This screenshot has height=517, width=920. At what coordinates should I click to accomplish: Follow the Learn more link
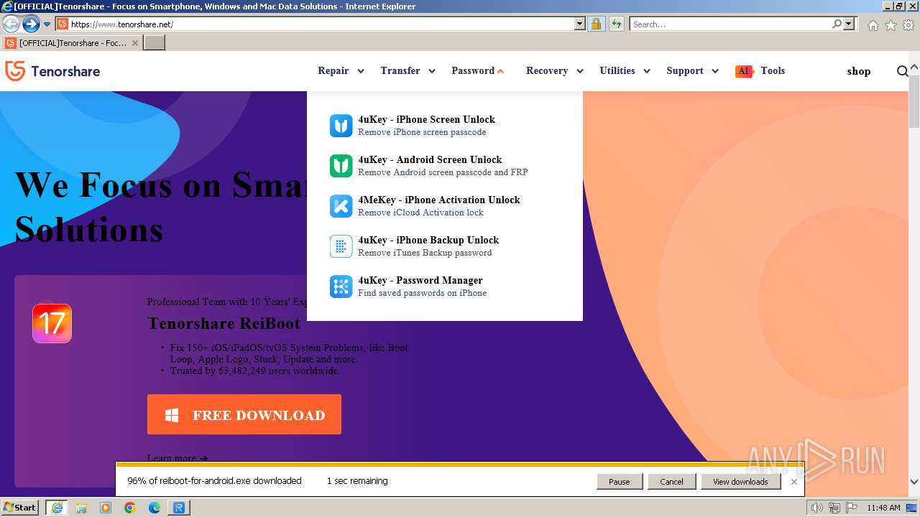(x=178, y=457)
